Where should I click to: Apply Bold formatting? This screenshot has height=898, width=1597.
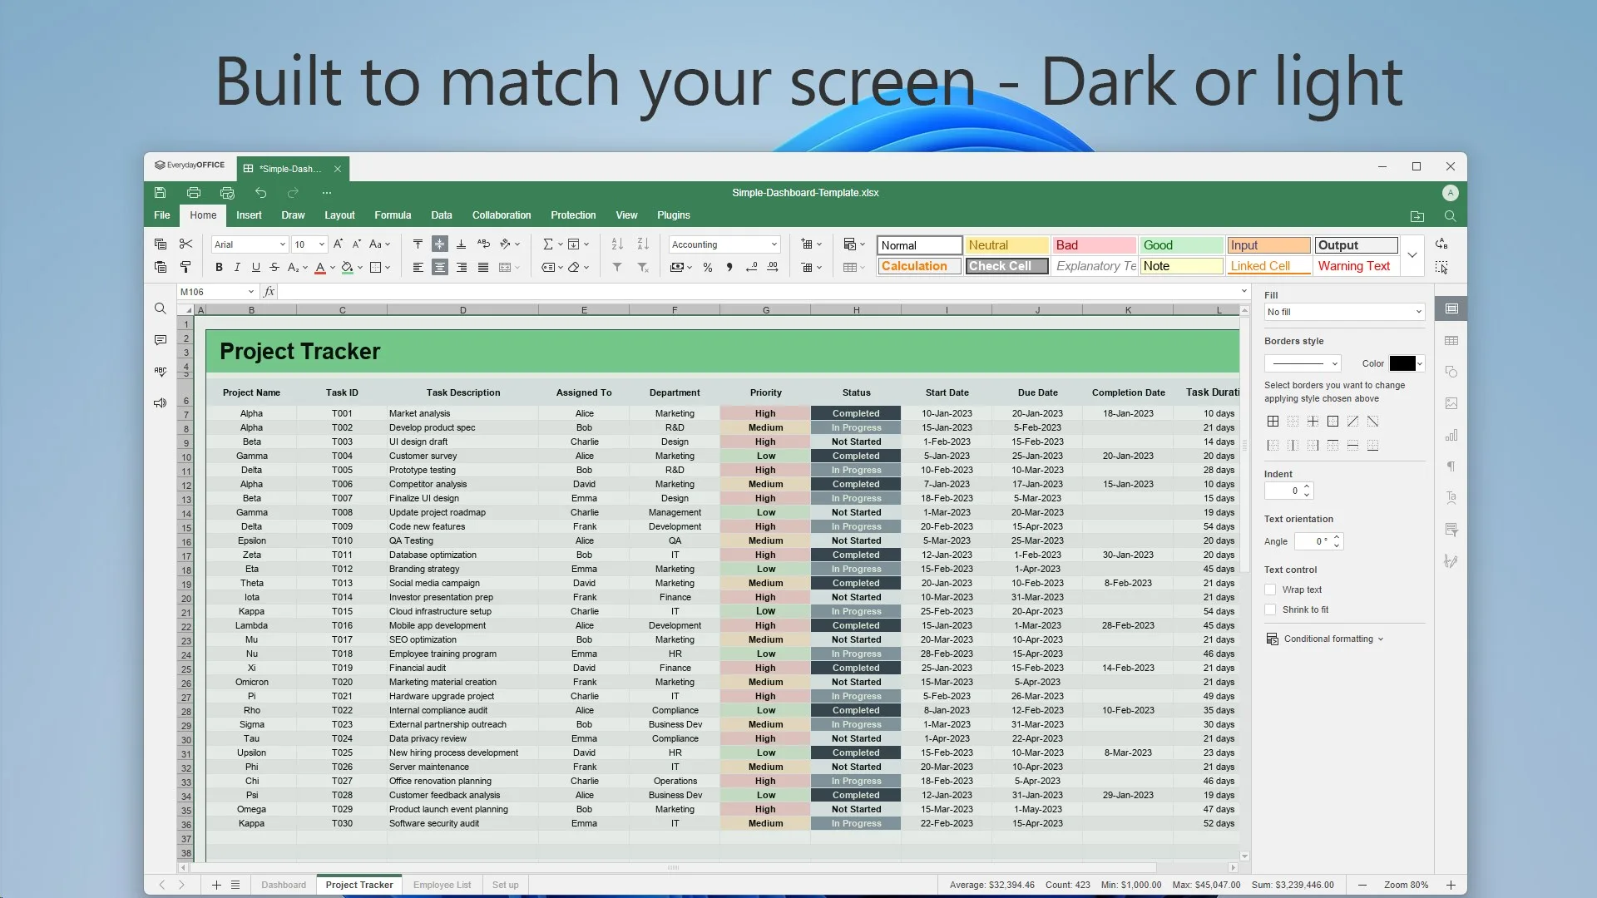coord(219,267)
